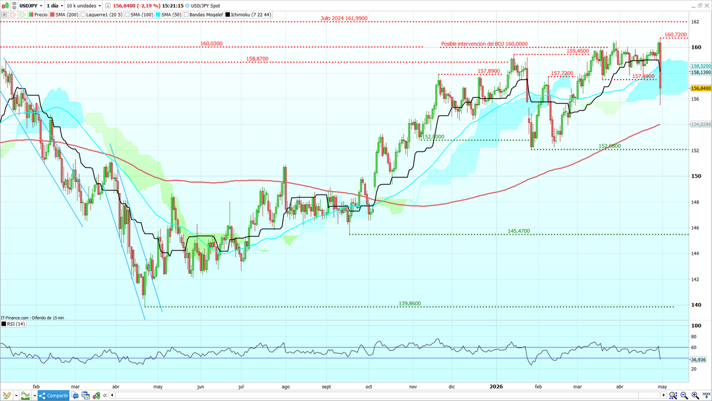Click the Posible intervencion del BOJ label
This screenshot has width=712, height=401.
(484, 44)
